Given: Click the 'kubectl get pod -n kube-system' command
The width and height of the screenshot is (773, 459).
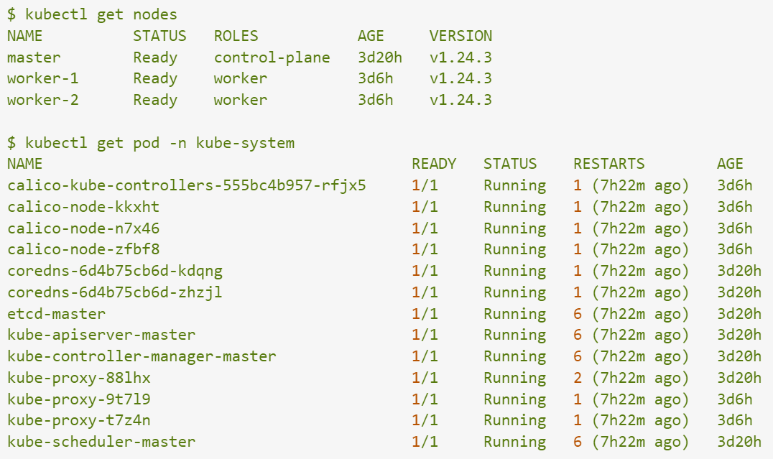Looking at the screenshot, I should click(x=151, y=143).
